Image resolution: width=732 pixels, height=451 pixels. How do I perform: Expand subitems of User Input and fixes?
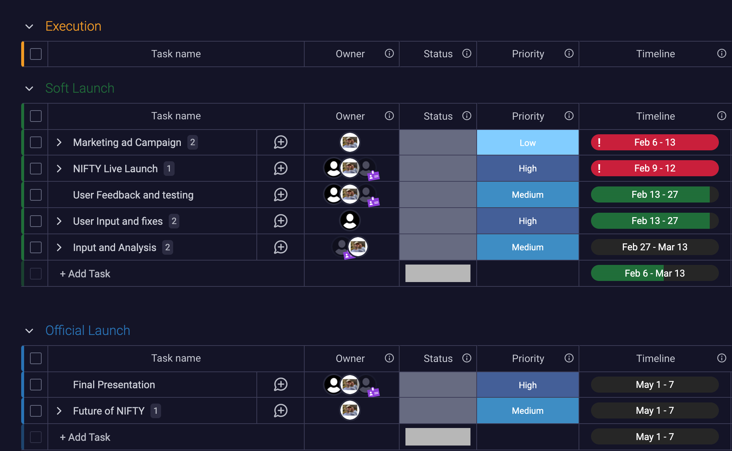[x=59, y=221]
